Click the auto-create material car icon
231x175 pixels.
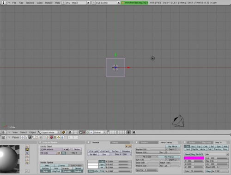[x=67, y=149]
